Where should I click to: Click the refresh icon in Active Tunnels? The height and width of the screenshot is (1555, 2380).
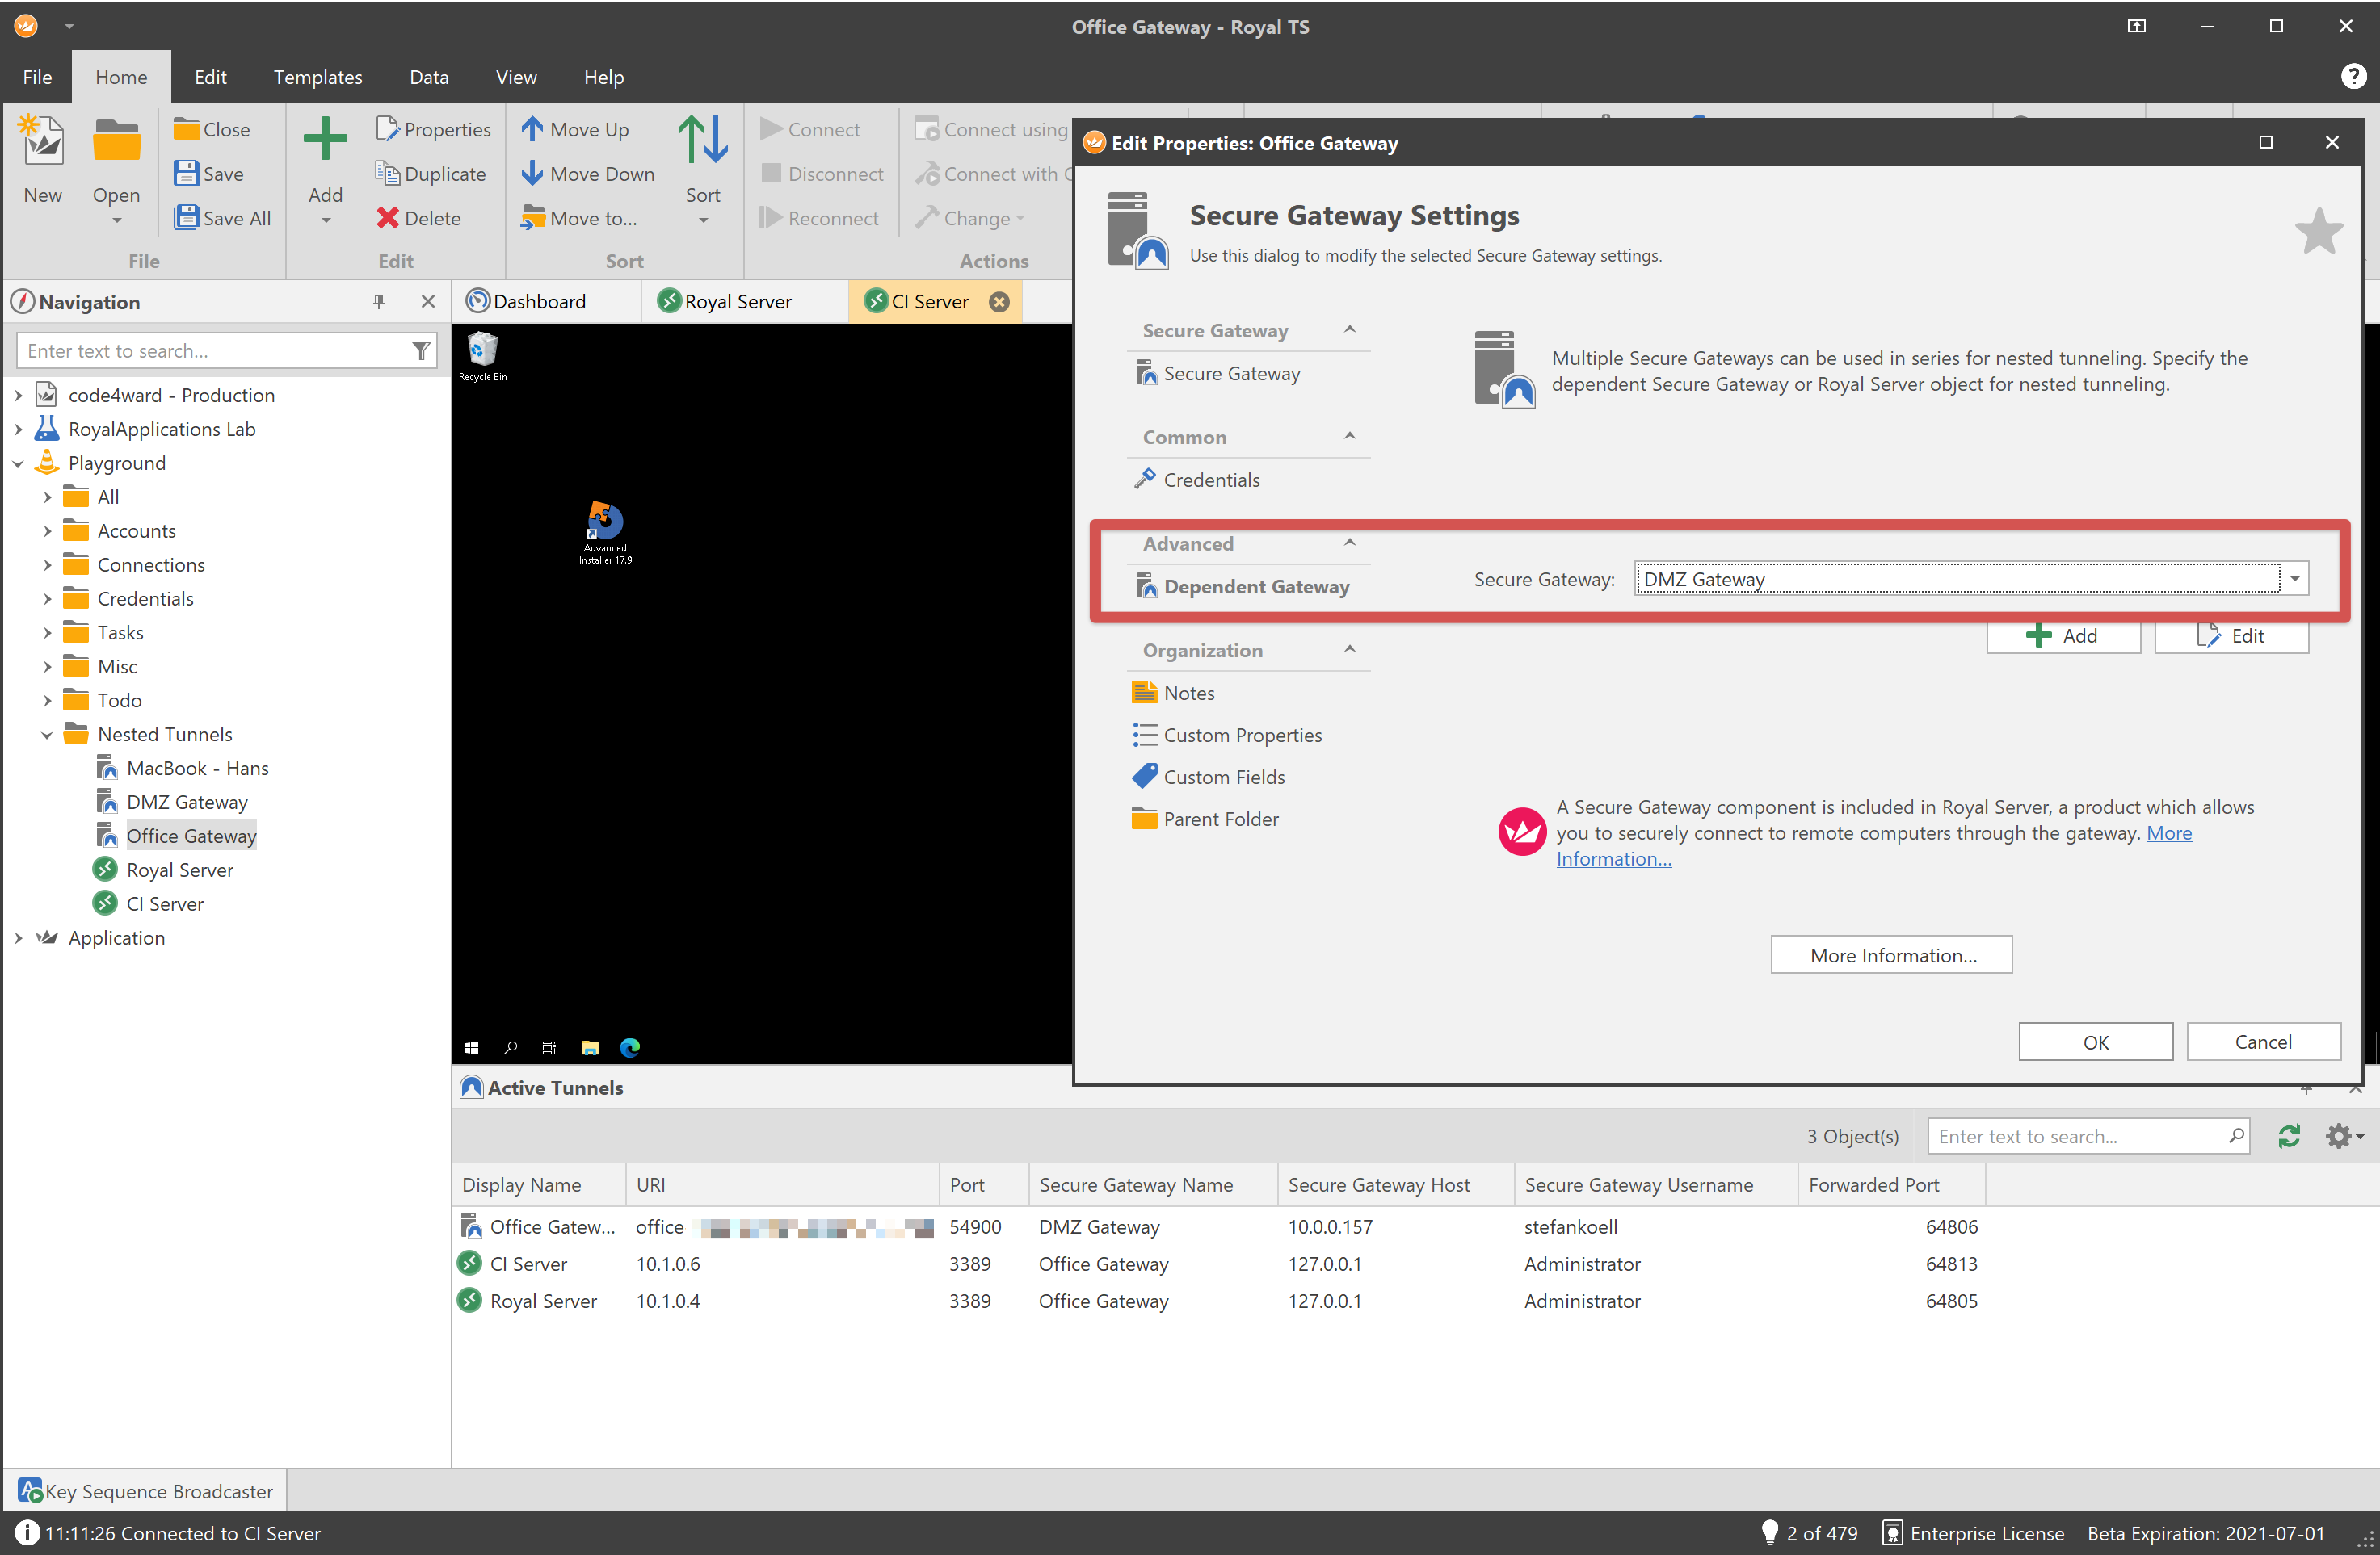(x=2290, y=1135)
